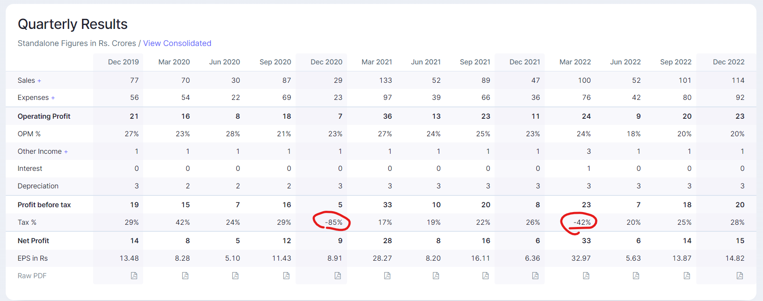Click the Net Profit row label
Image resolution: width=763 pixels, height=301 pixels.
[x=33, y=241]
